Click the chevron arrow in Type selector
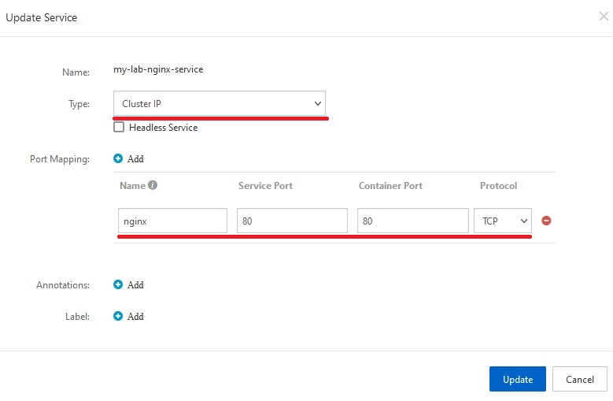Viewport: 613px width, 401px height. tap(318, 103)
